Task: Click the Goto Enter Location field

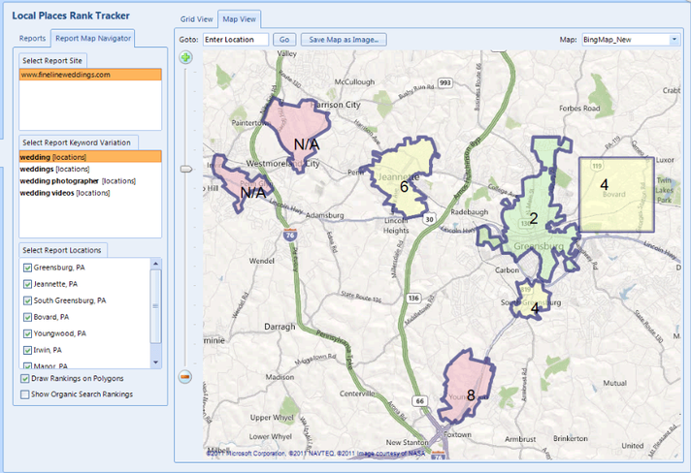Action: [x=235, y=40]
